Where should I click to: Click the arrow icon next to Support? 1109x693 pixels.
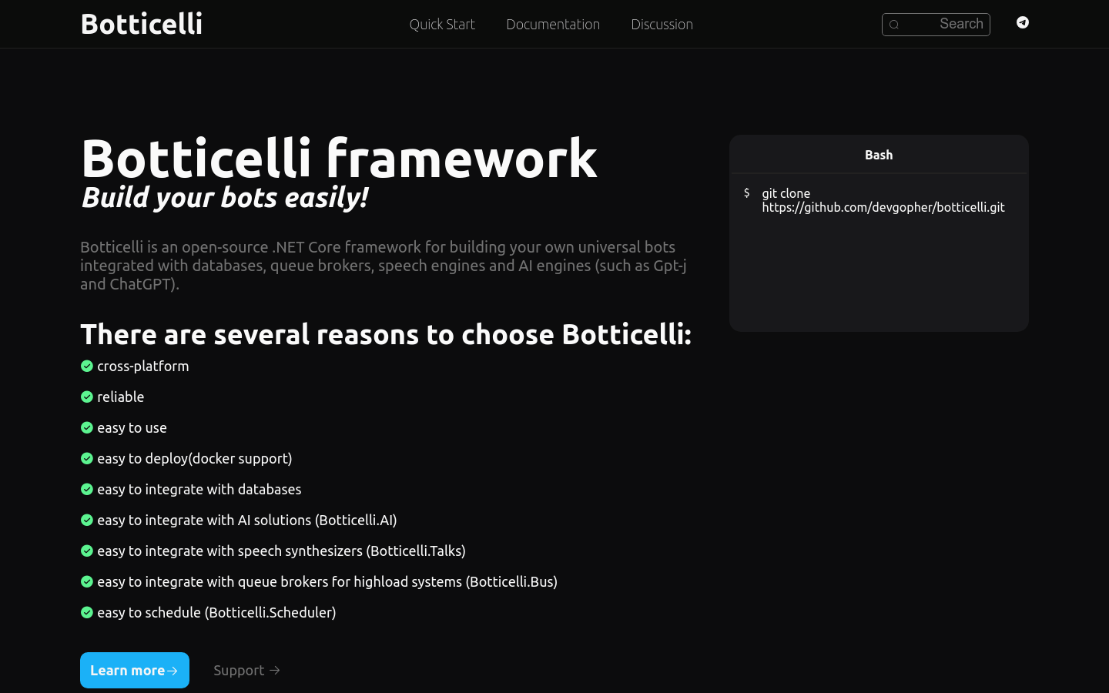pyautogui.click(x=275, y=670)
